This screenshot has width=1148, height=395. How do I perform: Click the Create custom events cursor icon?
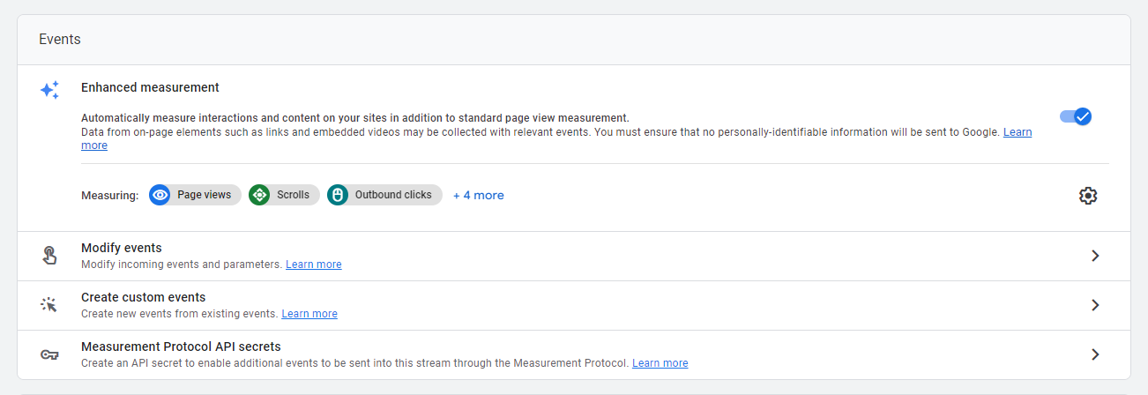tap(49, 305)
